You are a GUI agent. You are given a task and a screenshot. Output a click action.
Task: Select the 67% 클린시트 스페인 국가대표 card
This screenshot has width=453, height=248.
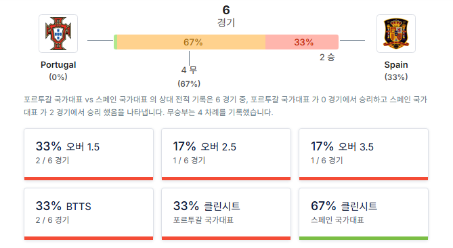[x=364, y=214]
